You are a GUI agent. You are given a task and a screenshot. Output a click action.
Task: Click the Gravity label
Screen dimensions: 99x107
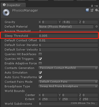[10, 22]
